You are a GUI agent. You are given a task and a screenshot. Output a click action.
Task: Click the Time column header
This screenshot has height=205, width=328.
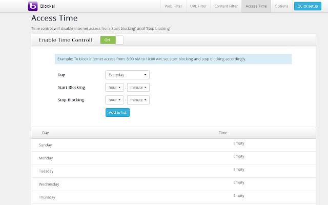pos(223,133)
